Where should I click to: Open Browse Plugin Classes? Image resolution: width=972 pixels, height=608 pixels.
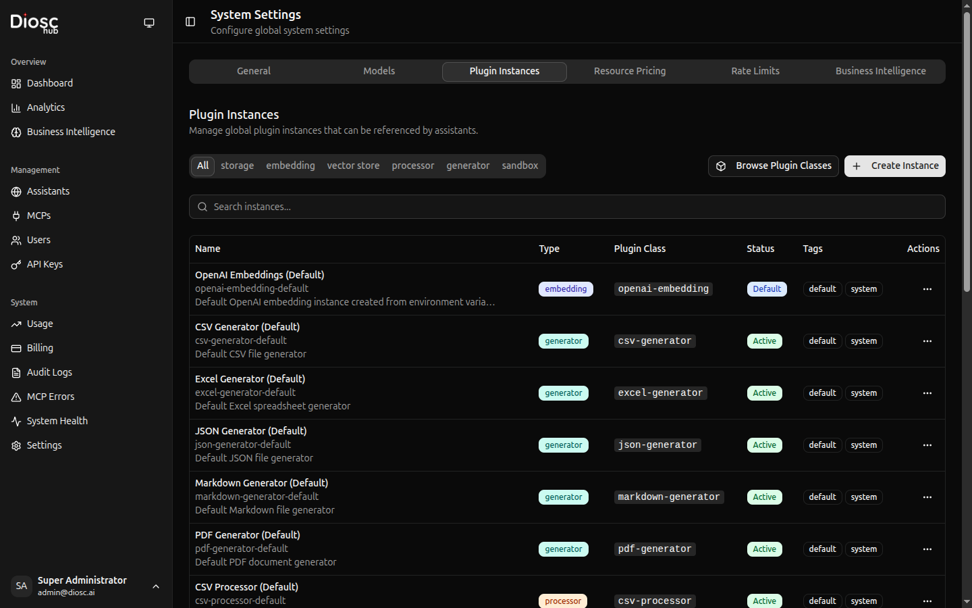click(773, 166)
